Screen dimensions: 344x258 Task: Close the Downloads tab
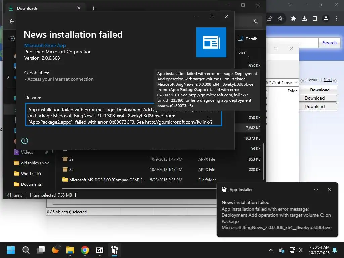coord(79,8)
